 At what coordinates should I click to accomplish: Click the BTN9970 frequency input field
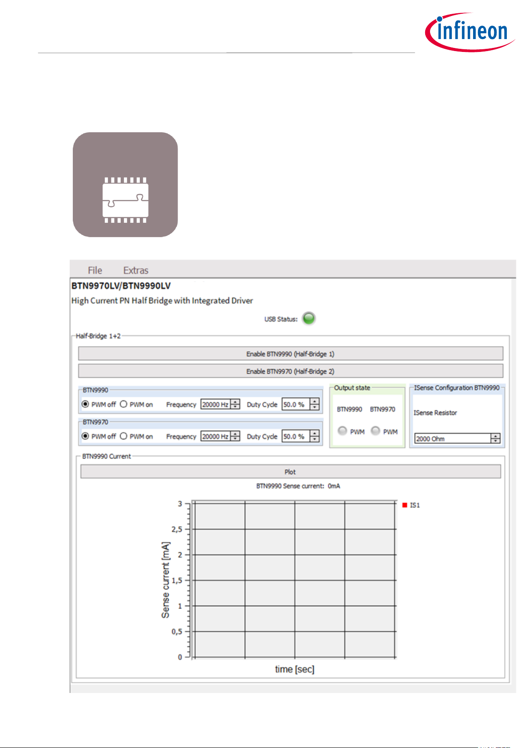click(215, 436)
